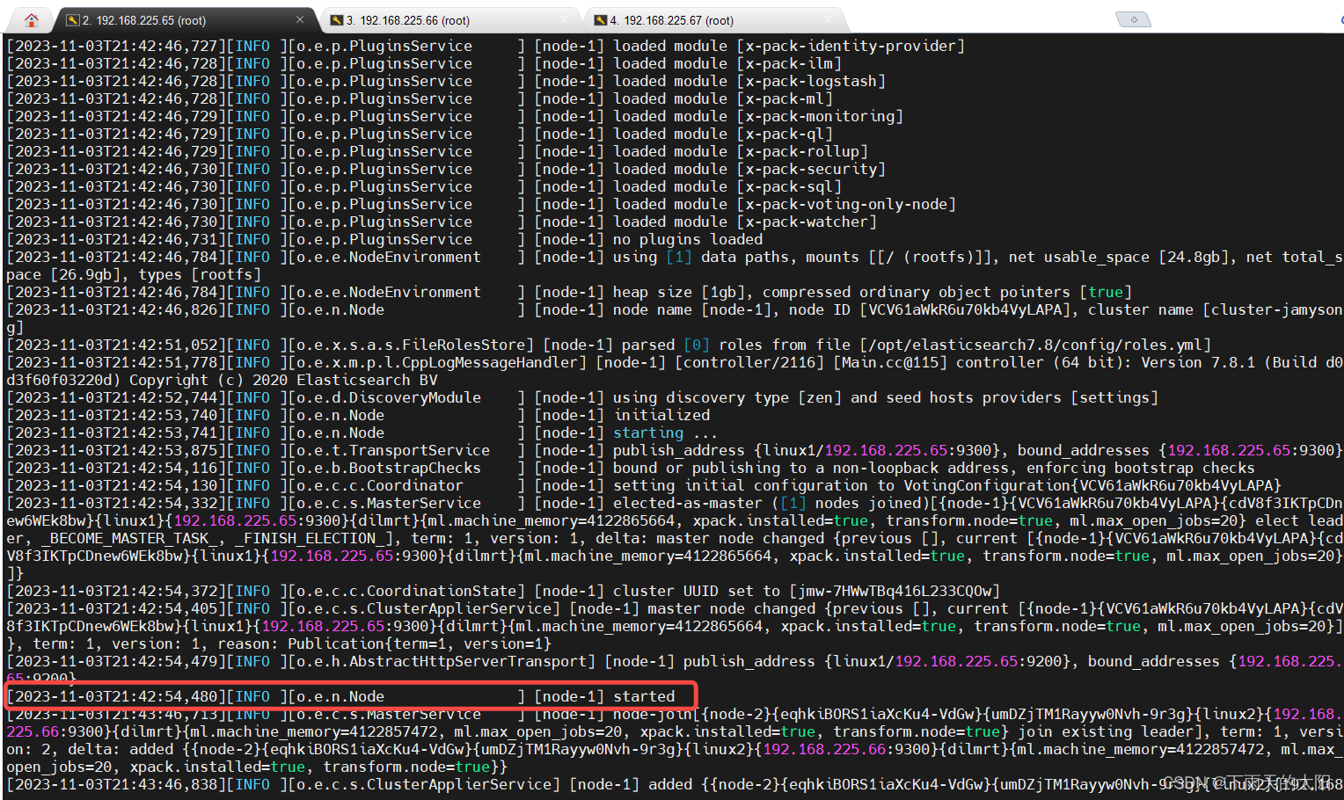Click the 'no plugins loaded' message

click(x=688, y=239)
